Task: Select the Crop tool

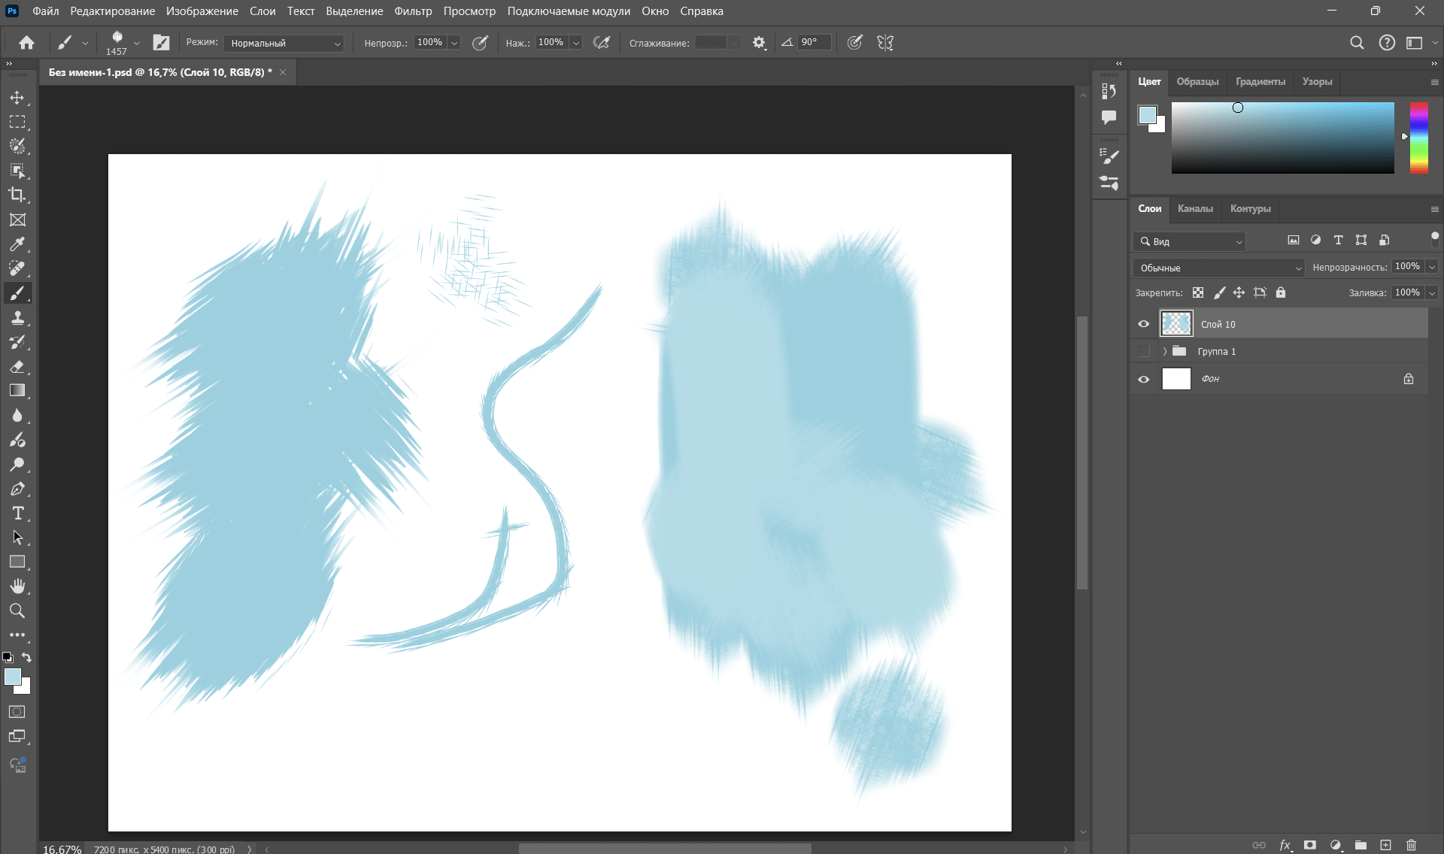Action: point(17,195)
